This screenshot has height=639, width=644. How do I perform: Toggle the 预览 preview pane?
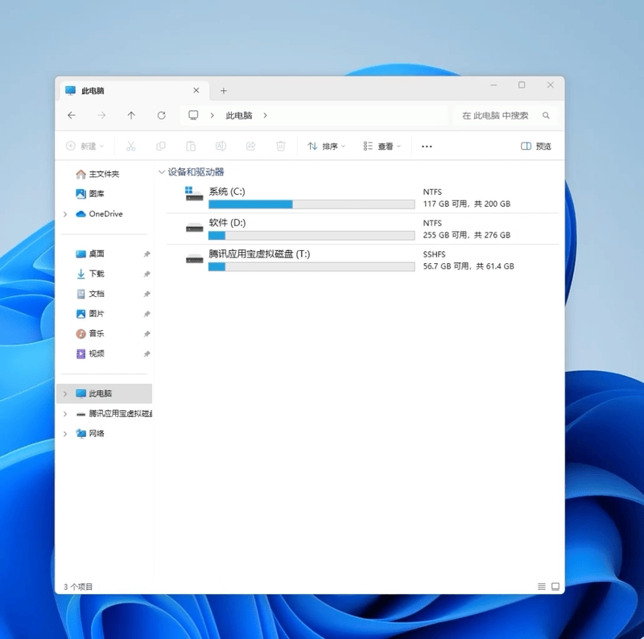(536, 146)
